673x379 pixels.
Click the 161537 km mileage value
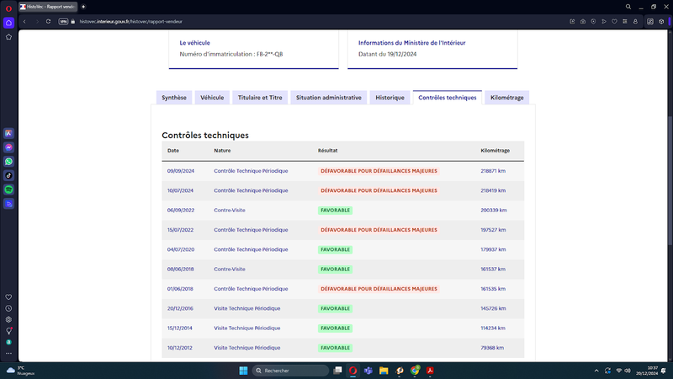click(x=493, y=269)
